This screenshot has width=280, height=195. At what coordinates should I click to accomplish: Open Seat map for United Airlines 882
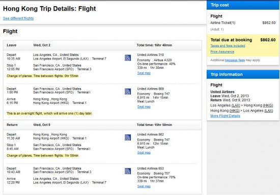pyautogui.click(x=144, y=153)
